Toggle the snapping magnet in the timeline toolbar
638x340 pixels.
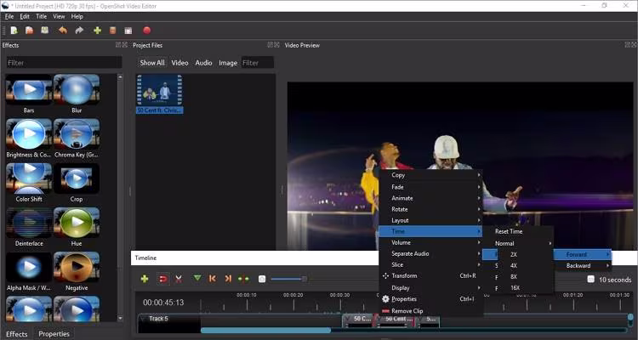[162, 279]
